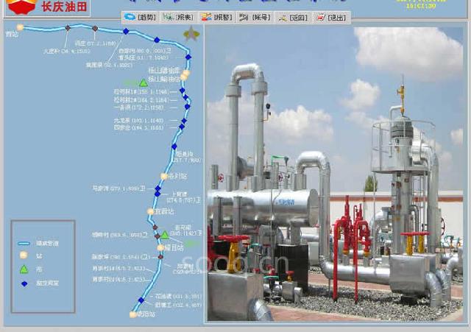Select the 耀县站 station circle marker
The width and height of the screenshot is (471, 332).
(160, 247)
